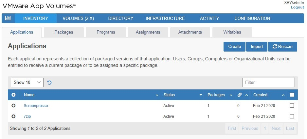Expand the Screenpresso row plus icon
This screenshot has height=139, width=307.
pyautogui.click(x=13, y=106)
